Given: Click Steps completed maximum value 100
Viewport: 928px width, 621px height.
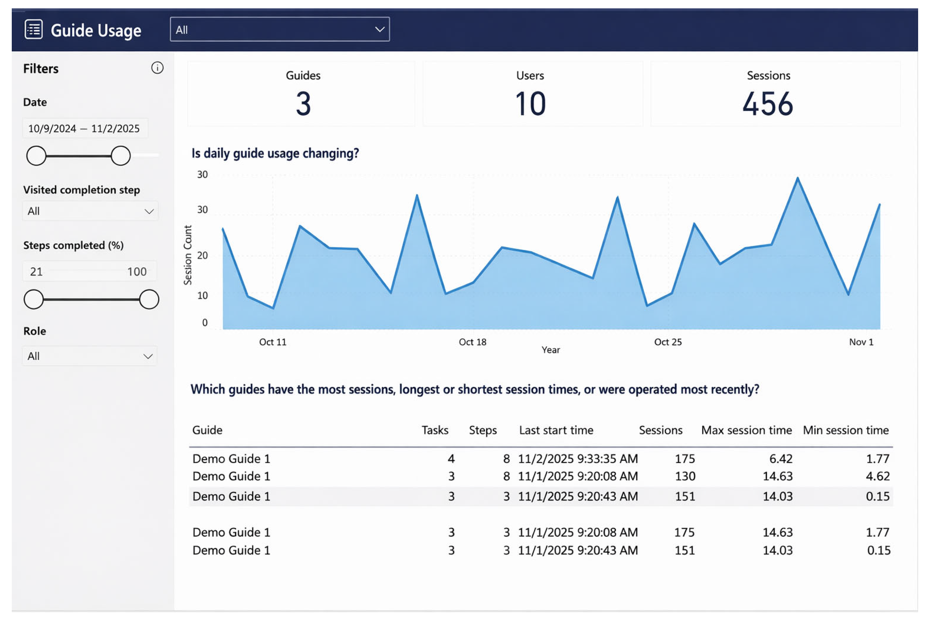Looking at the screenshot, I should click(137, 272).
